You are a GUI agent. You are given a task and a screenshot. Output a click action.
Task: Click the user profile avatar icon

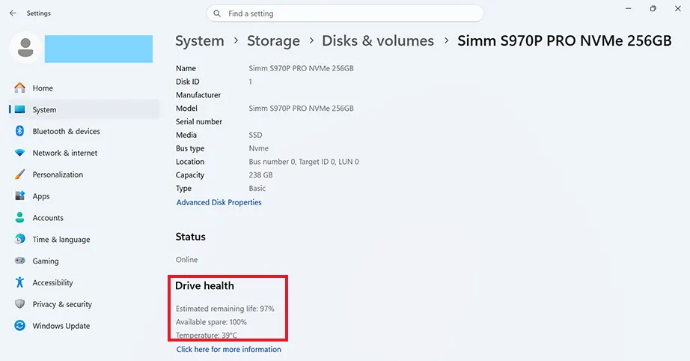coord(25,47)
